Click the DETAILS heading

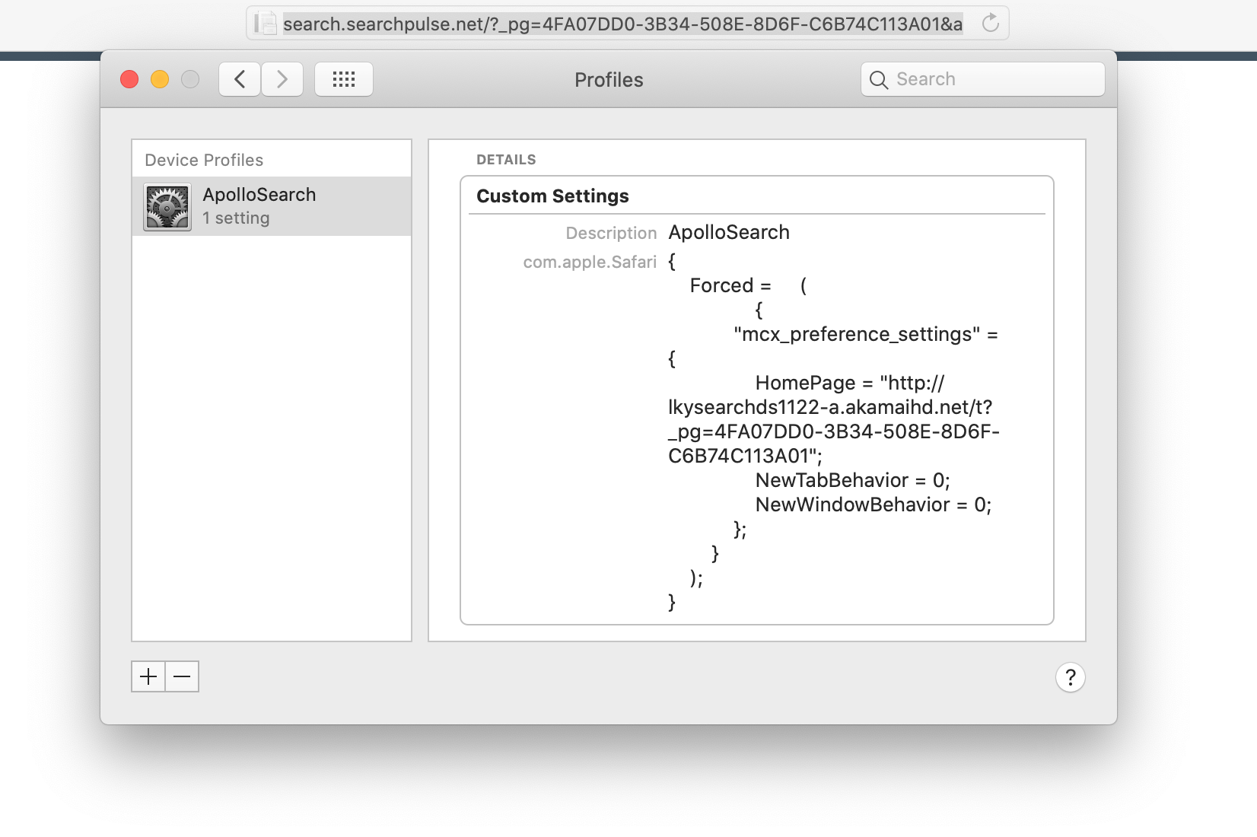pos(506,160)
